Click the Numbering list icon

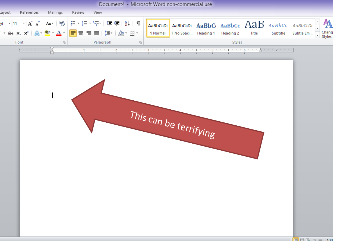pos(84,24)
